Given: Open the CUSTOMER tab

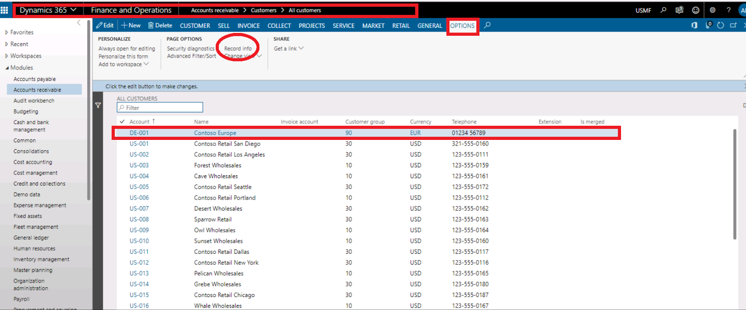Looking at the screenshot, I should tap(195, 26).
